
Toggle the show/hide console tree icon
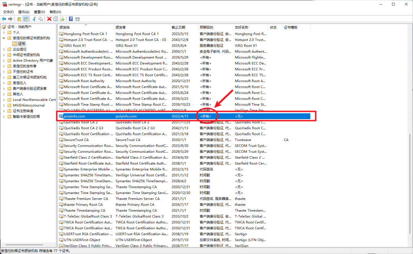[26, 19]
